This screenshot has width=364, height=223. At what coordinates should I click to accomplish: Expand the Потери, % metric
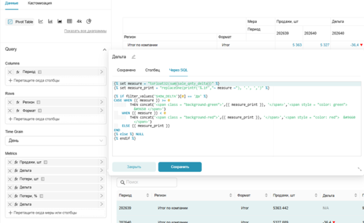pos(101,196)
